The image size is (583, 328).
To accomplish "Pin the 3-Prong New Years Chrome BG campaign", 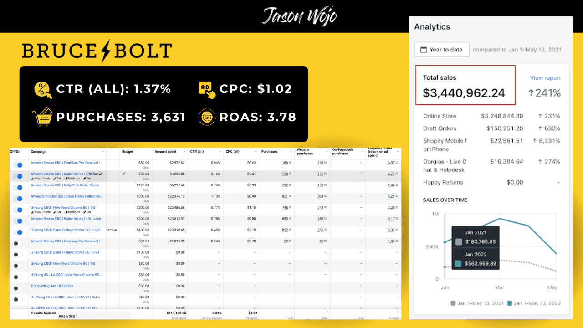I will [x=87, y=212].
